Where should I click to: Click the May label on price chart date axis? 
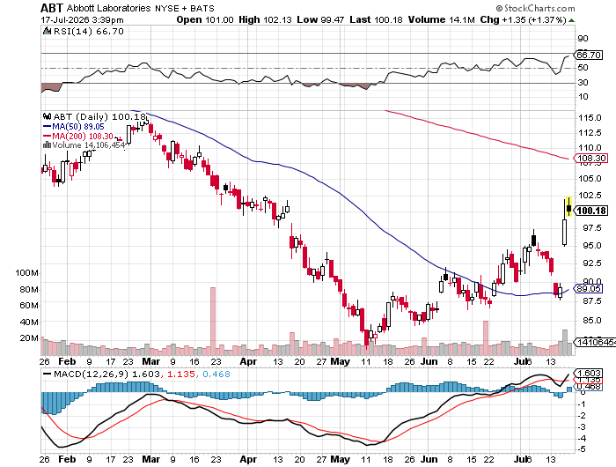[x=340, y=361]
